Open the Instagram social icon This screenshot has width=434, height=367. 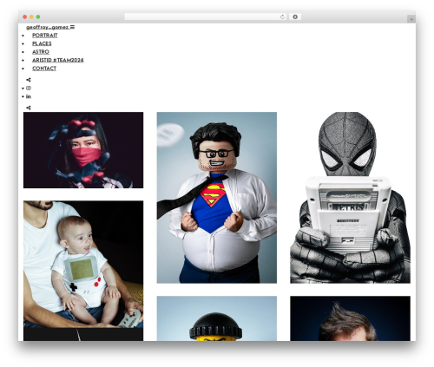[x=29, y=88]
